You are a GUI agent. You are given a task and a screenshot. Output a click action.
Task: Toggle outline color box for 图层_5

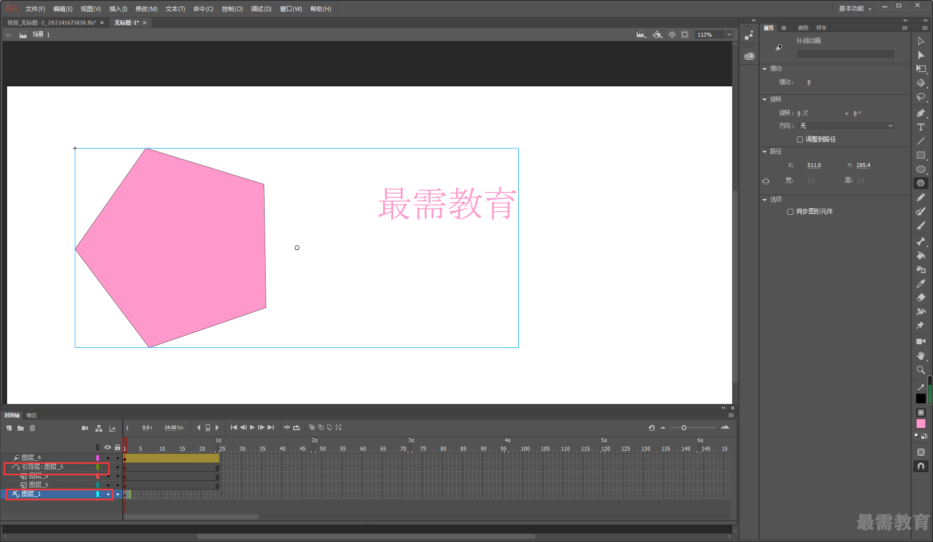coord(97,485)
